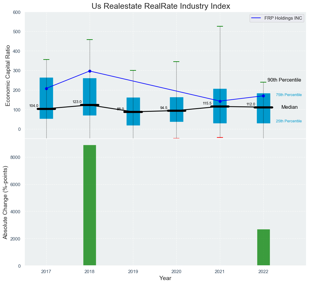Screen dimensions: 309x284
Task: Click the 2022 blue line marker
Action: [263, 96]
